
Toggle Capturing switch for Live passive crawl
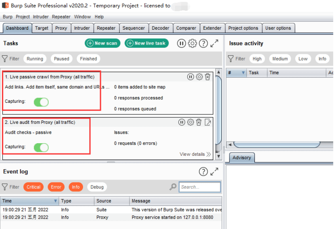click(41, 102)
